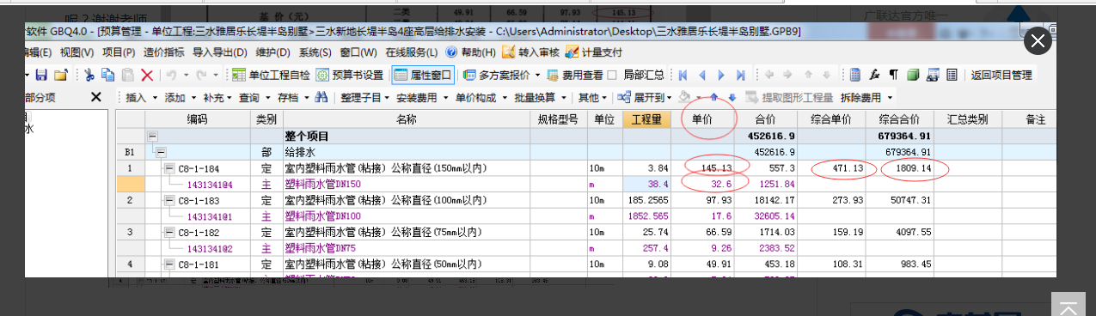This screenshot has width=1096, height=316.
Task: Click the Save disk icon
Action: tap(40, 75)
